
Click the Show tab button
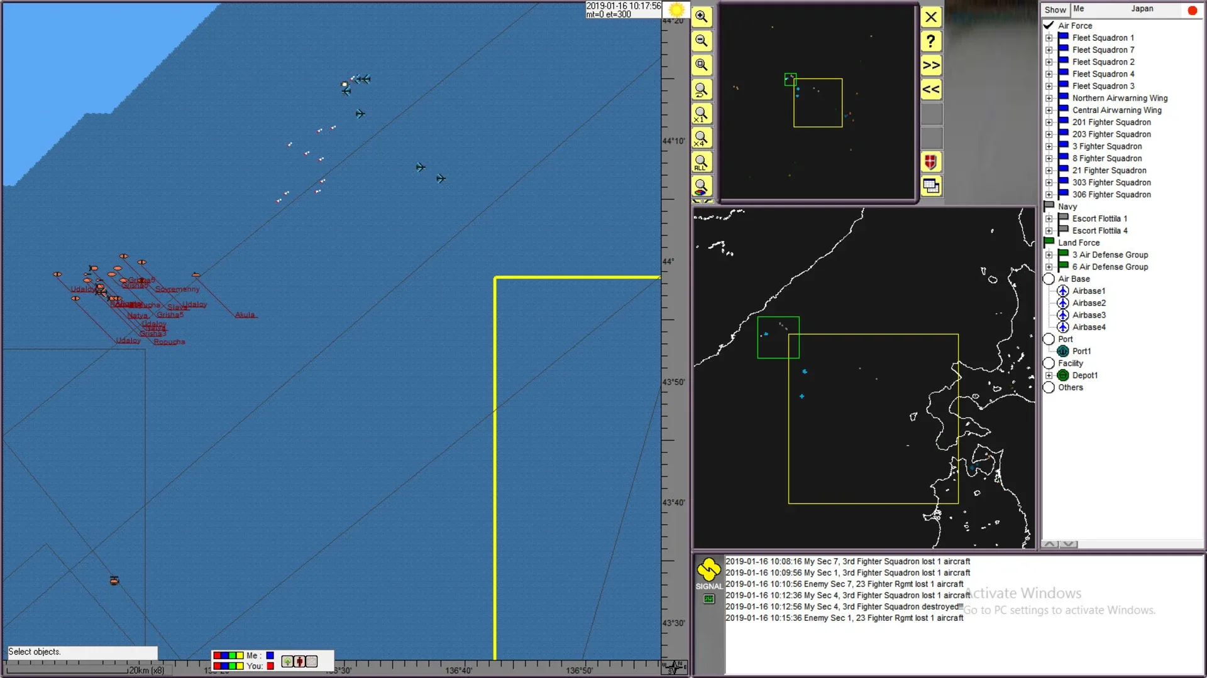pyautogui.click(x=1055, y=9)
